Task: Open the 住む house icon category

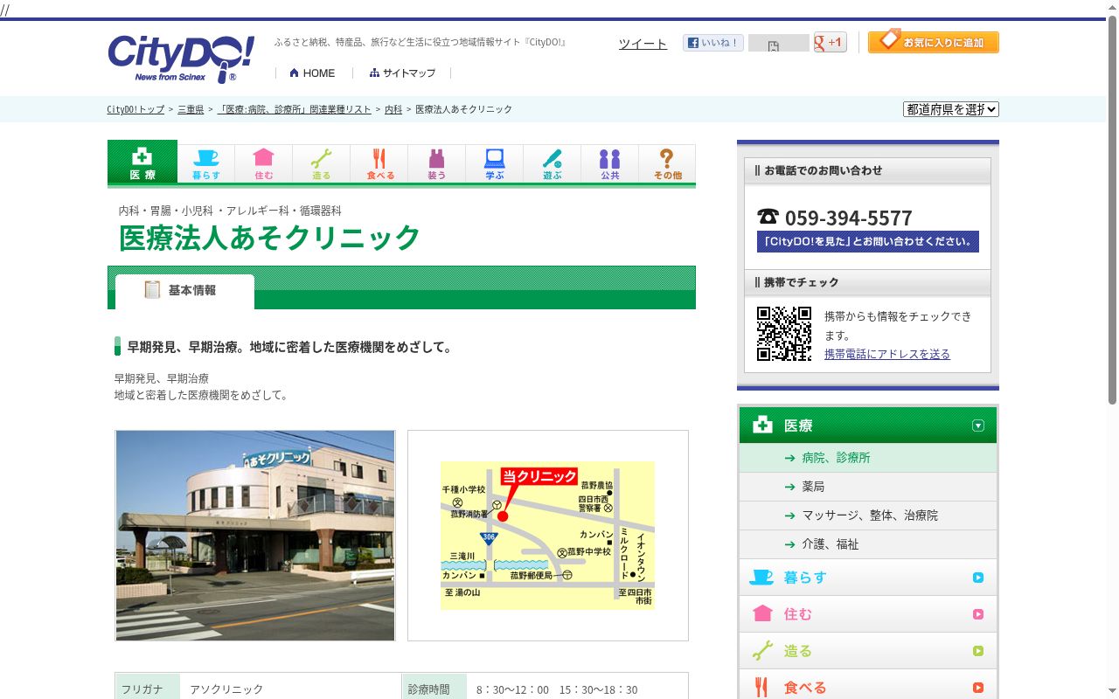Action: (x=264, y=163)
